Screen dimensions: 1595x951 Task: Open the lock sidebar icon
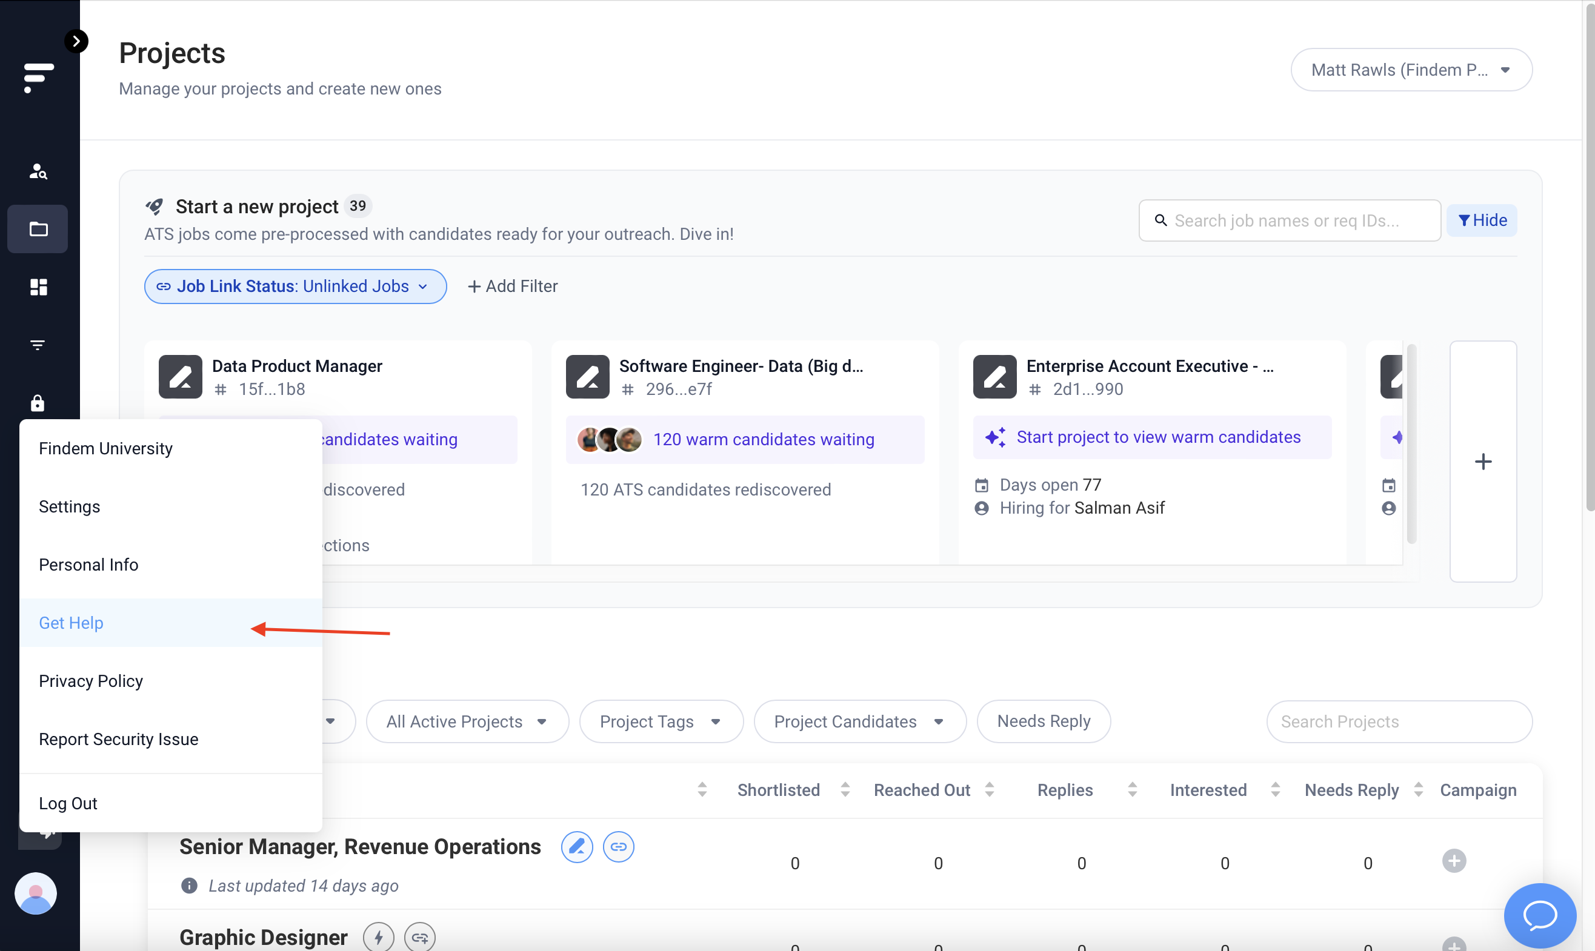[38, 402]
